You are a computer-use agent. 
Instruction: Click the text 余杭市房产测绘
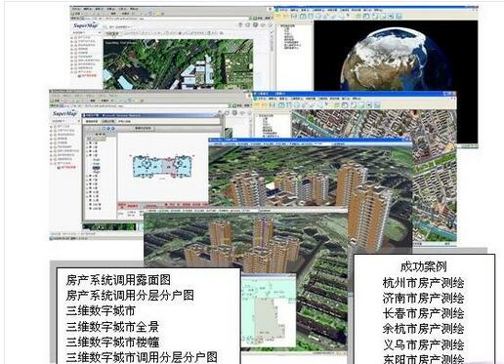(423, 329)
